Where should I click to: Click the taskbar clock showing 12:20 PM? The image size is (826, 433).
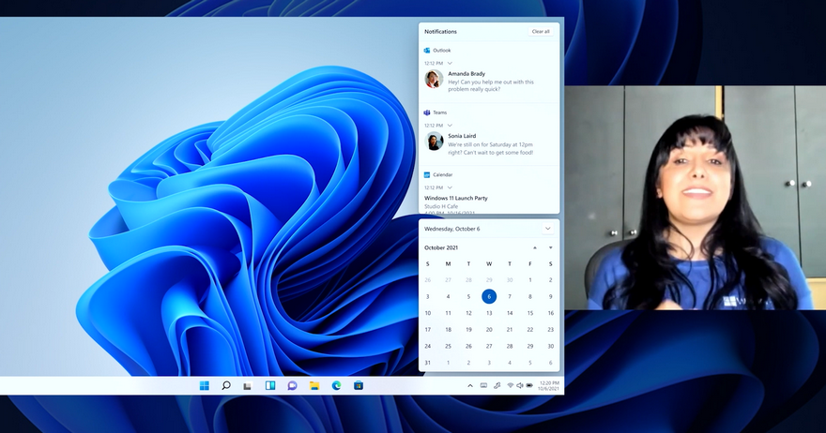[548, 385]
